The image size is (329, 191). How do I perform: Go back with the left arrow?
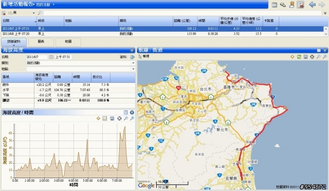click(312, 5)
